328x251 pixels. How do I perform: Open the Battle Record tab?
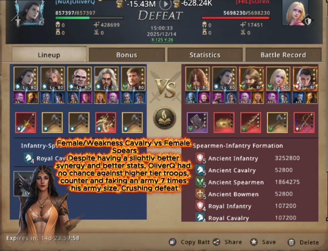click(x=283, y=55)
